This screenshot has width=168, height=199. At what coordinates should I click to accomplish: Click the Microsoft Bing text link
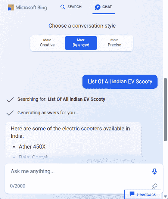31,7
